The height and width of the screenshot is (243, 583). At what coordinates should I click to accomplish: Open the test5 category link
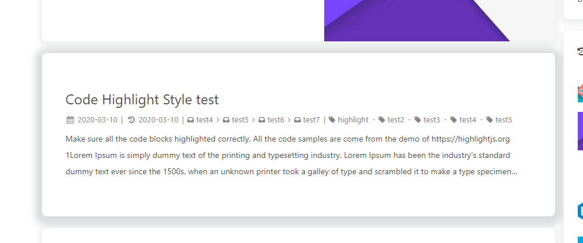(x=240, y=120)
